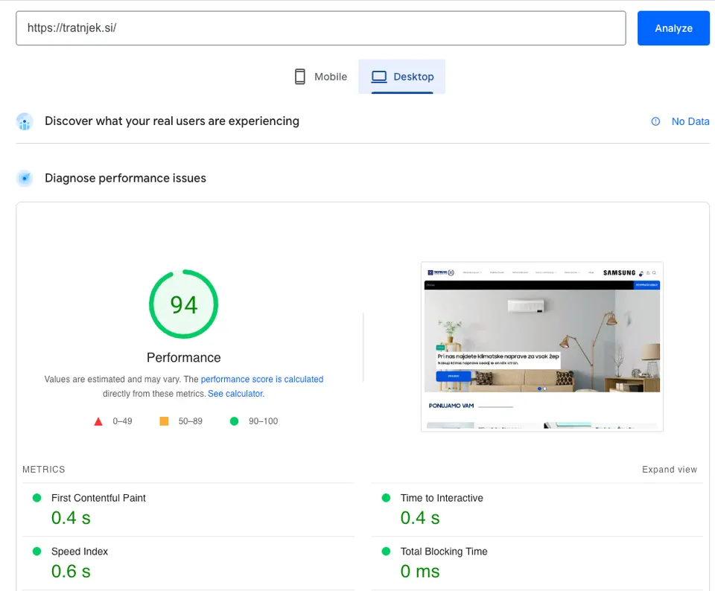The height and width of the screenshot is (591, 715).
Task: Switch to the Mobile tab
Action: tap(320, 77)
